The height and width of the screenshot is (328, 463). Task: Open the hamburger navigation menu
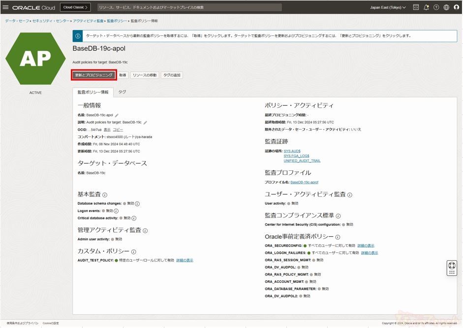coord(5,7)
